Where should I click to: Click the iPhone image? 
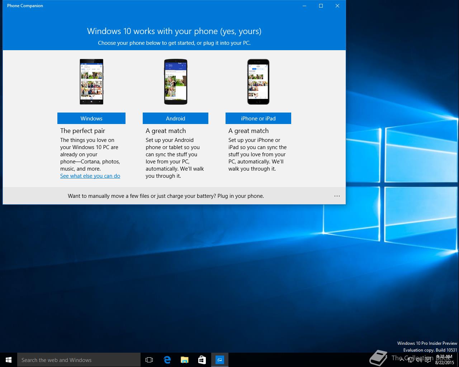[x=258, y=82]
